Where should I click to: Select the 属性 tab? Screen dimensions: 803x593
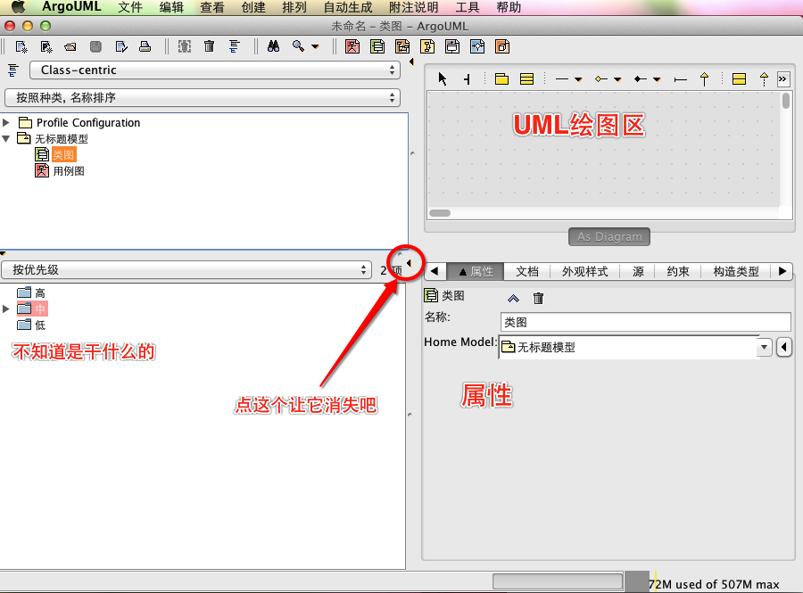(x=476, y=271)
